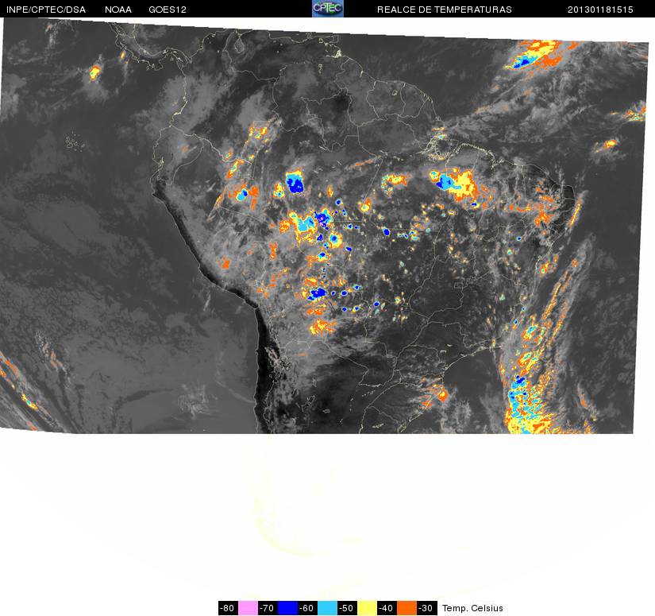Select the yellow legend swatch
Image resolution: width=655 pixels, height=616 pixels.
(x=367, y=608)
